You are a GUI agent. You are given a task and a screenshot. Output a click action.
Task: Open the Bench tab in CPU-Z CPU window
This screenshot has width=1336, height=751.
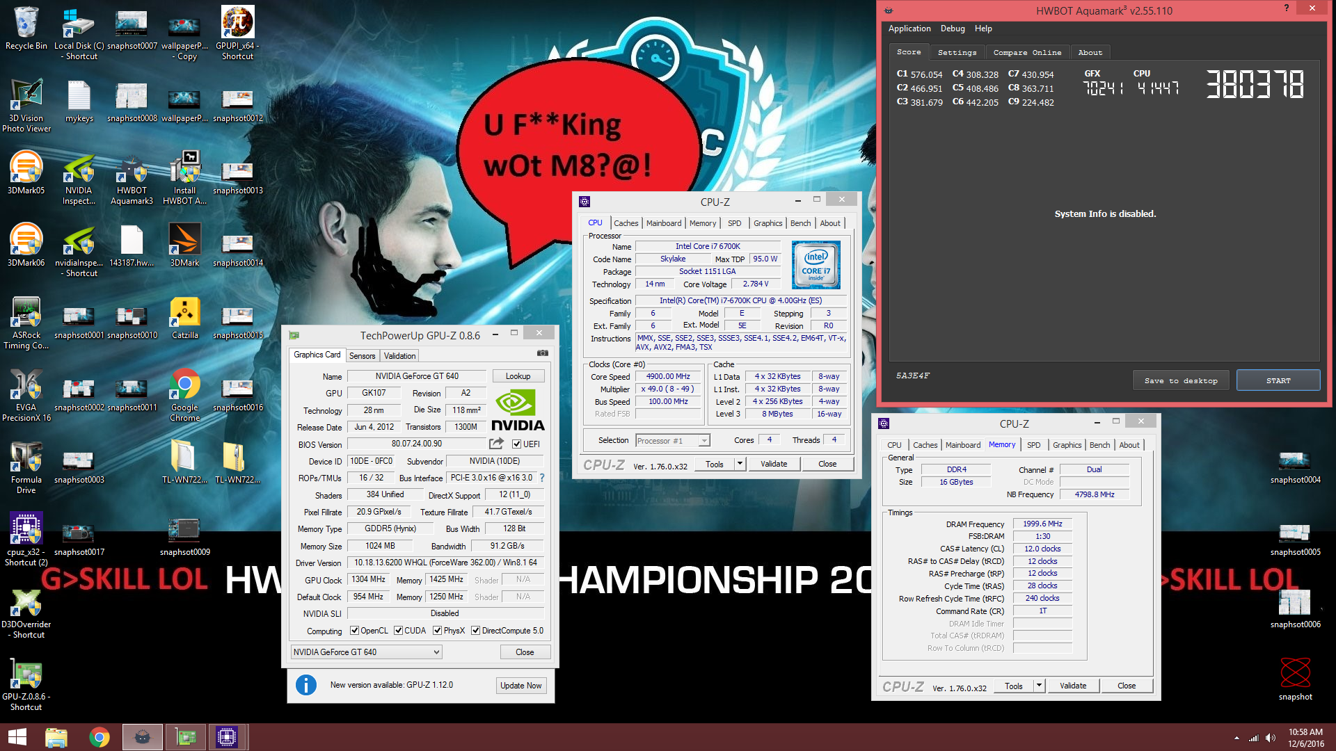800,223
